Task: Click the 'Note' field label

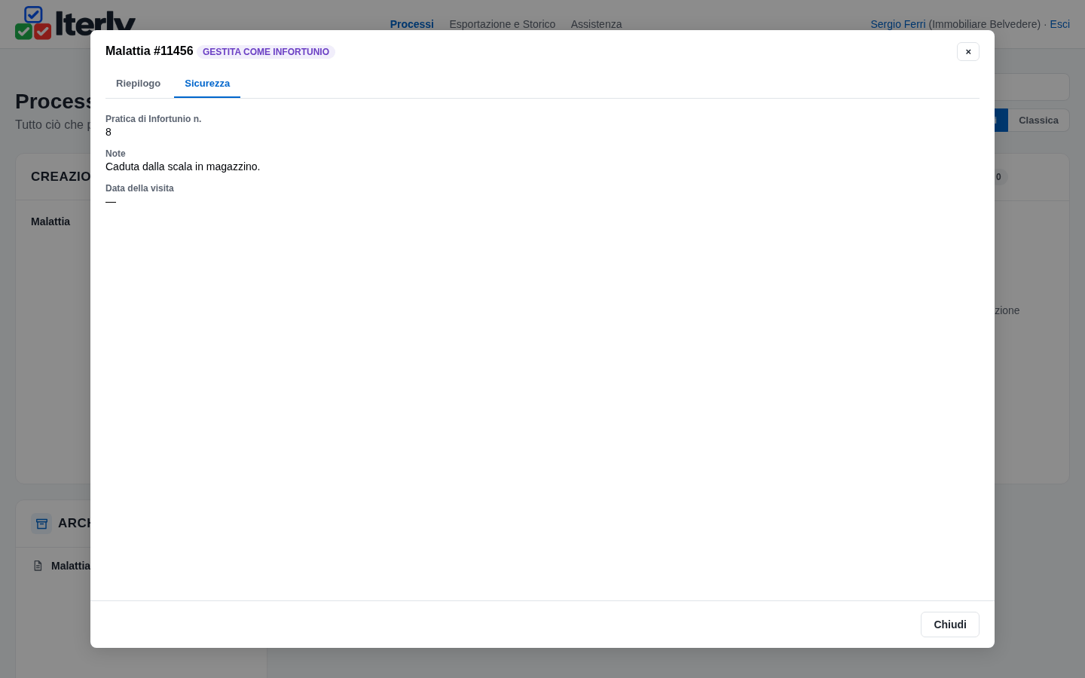Action: (115, 154)
